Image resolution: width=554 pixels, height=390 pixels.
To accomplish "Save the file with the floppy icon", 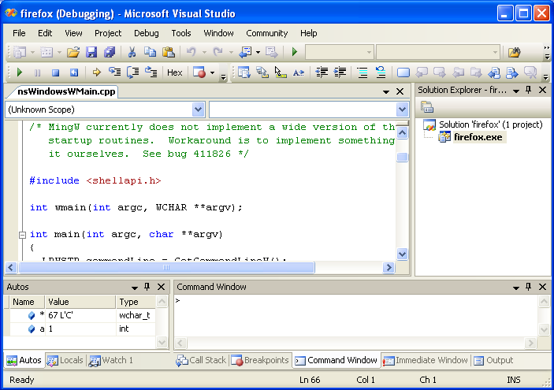I will [91, 52].
